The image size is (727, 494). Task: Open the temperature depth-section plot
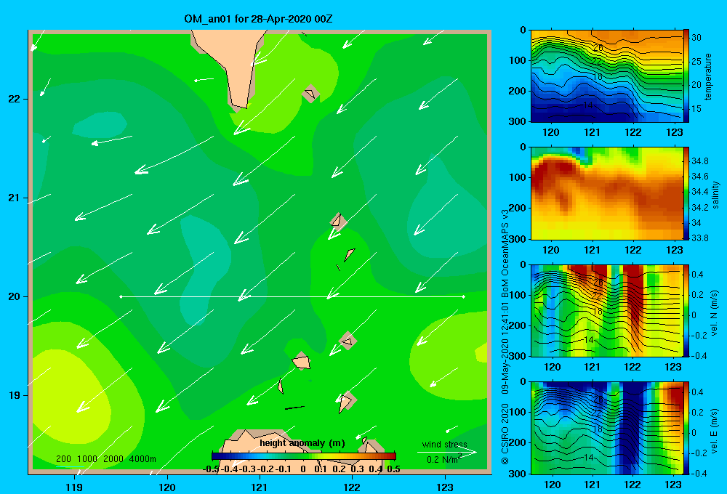click(x=607, y=76)
